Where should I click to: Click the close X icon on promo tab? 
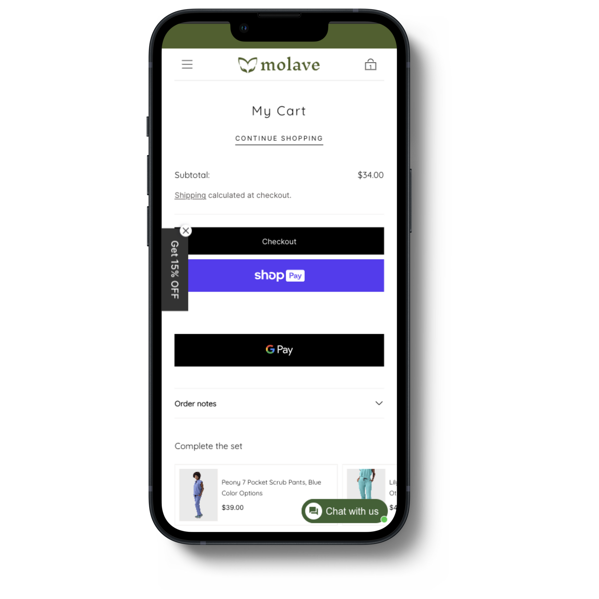click(x=185, y=230)
